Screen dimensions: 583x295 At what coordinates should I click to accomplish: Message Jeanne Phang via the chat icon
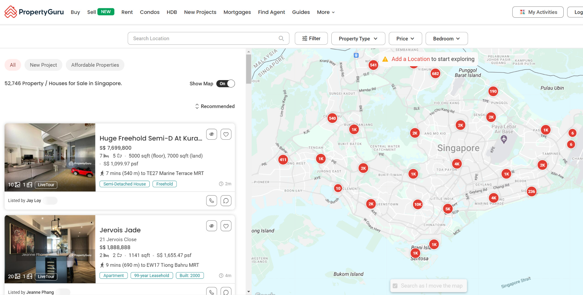click(226, 292)
